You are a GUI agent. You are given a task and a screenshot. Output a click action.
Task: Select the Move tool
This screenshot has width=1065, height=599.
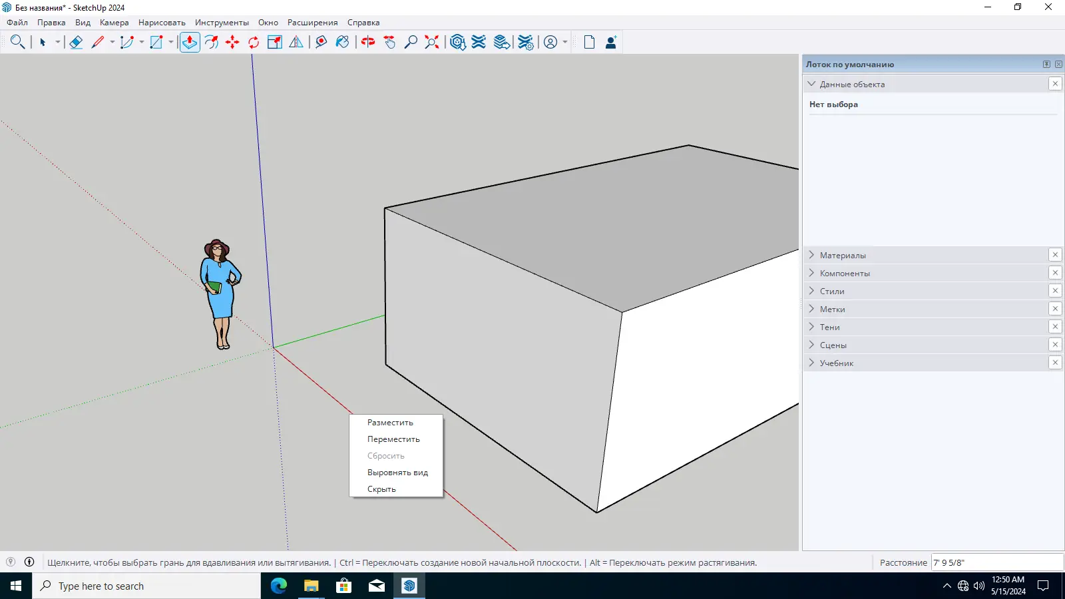point(232,43)
